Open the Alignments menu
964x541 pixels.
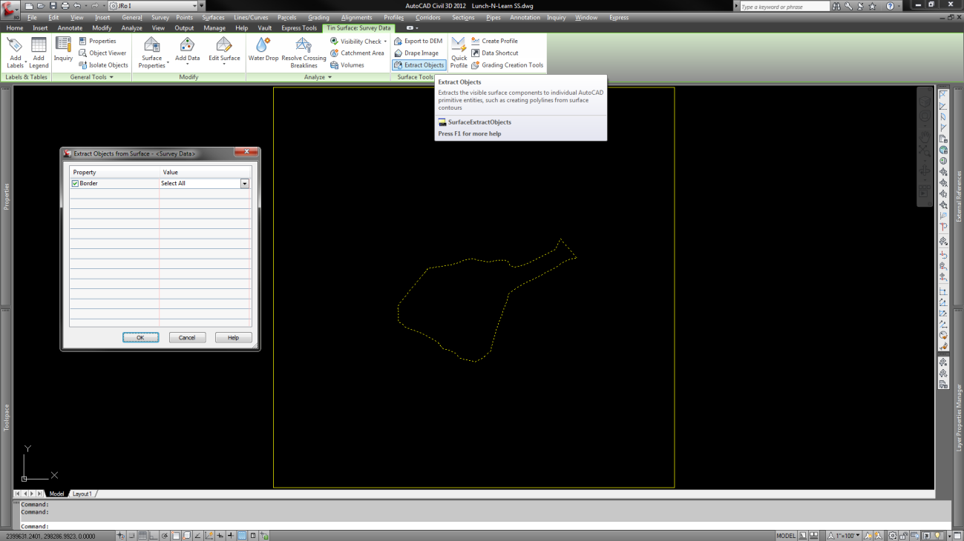point(357,17)
